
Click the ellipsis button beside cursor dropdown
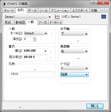pos(51,34)
